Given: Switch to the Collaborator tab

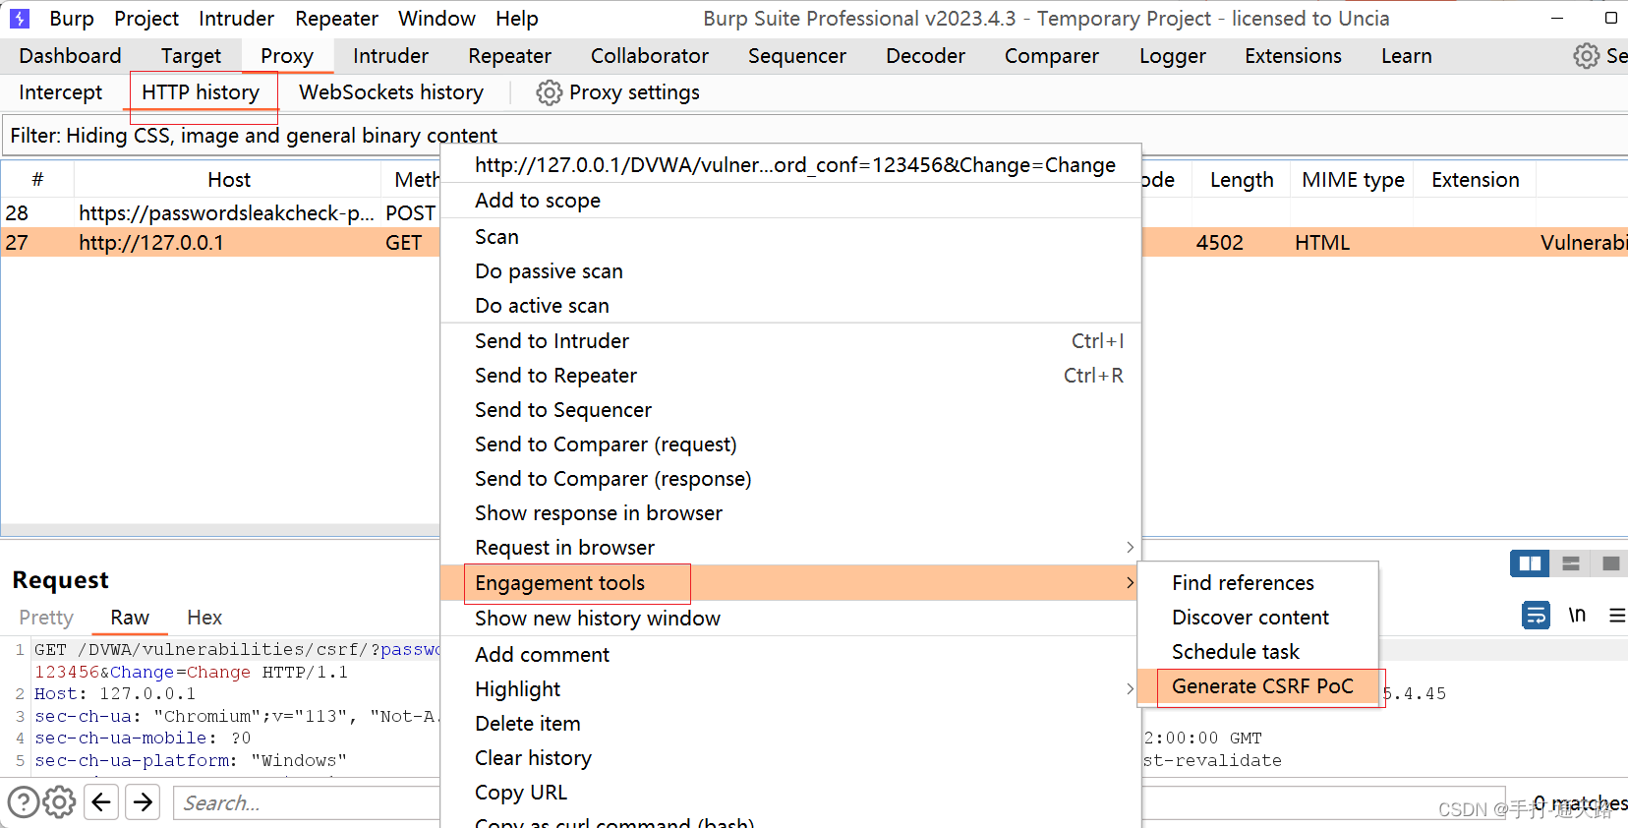Looking at the screenshot, I should (x=650, y=56).
